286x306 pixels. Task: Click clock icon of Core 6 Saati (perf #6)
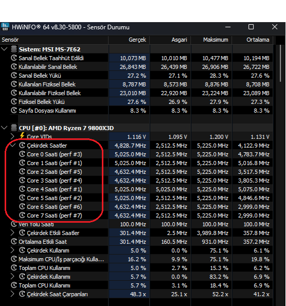(22, 206)
